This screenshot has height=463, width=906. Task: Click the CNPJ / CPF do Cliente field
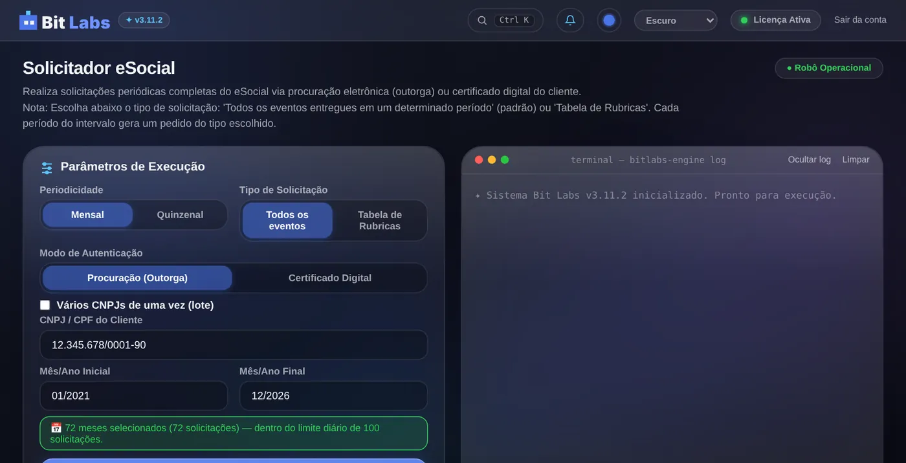point(234,345)
